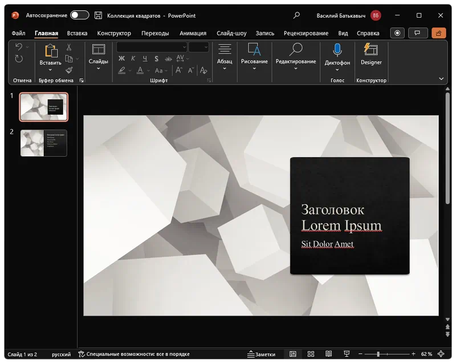
Task: Open the font name dropdown
Action: point(184,47)
